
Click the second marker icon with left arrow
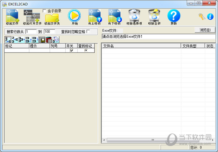click(x=15, y=40)
